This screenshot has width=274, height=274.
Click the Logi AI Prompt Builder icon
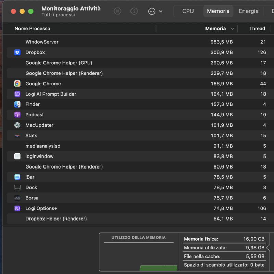tap(17, 94)
